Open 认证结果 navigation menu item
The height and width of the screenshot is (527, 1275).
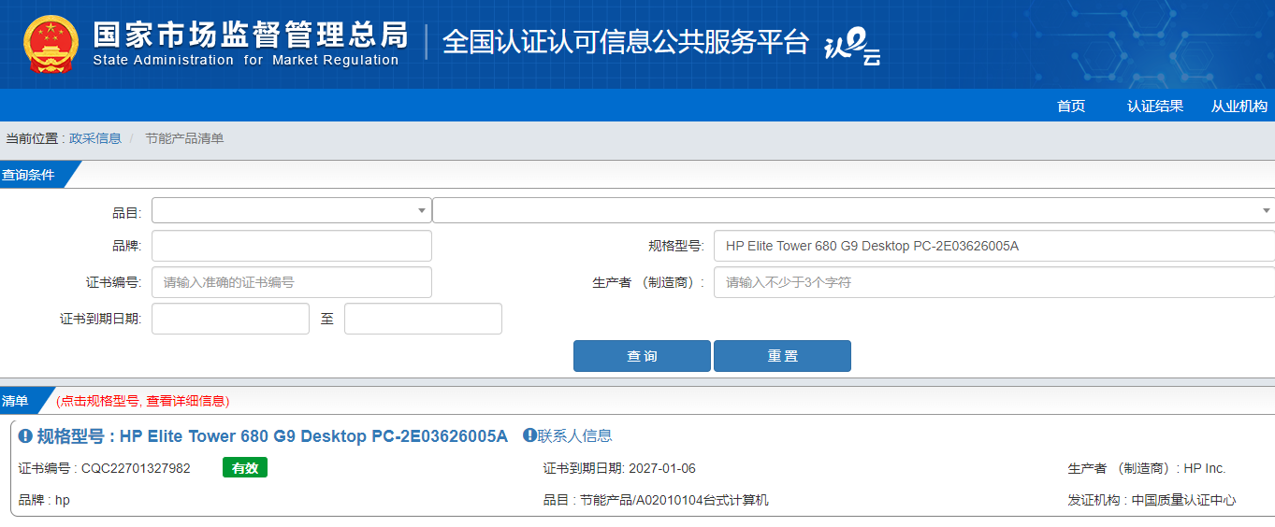tap(1155, 106)
